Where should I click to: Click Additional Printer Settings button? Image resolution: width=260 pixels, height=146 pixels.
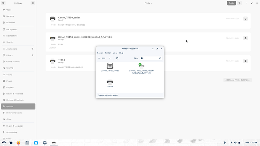pos(237,80)
